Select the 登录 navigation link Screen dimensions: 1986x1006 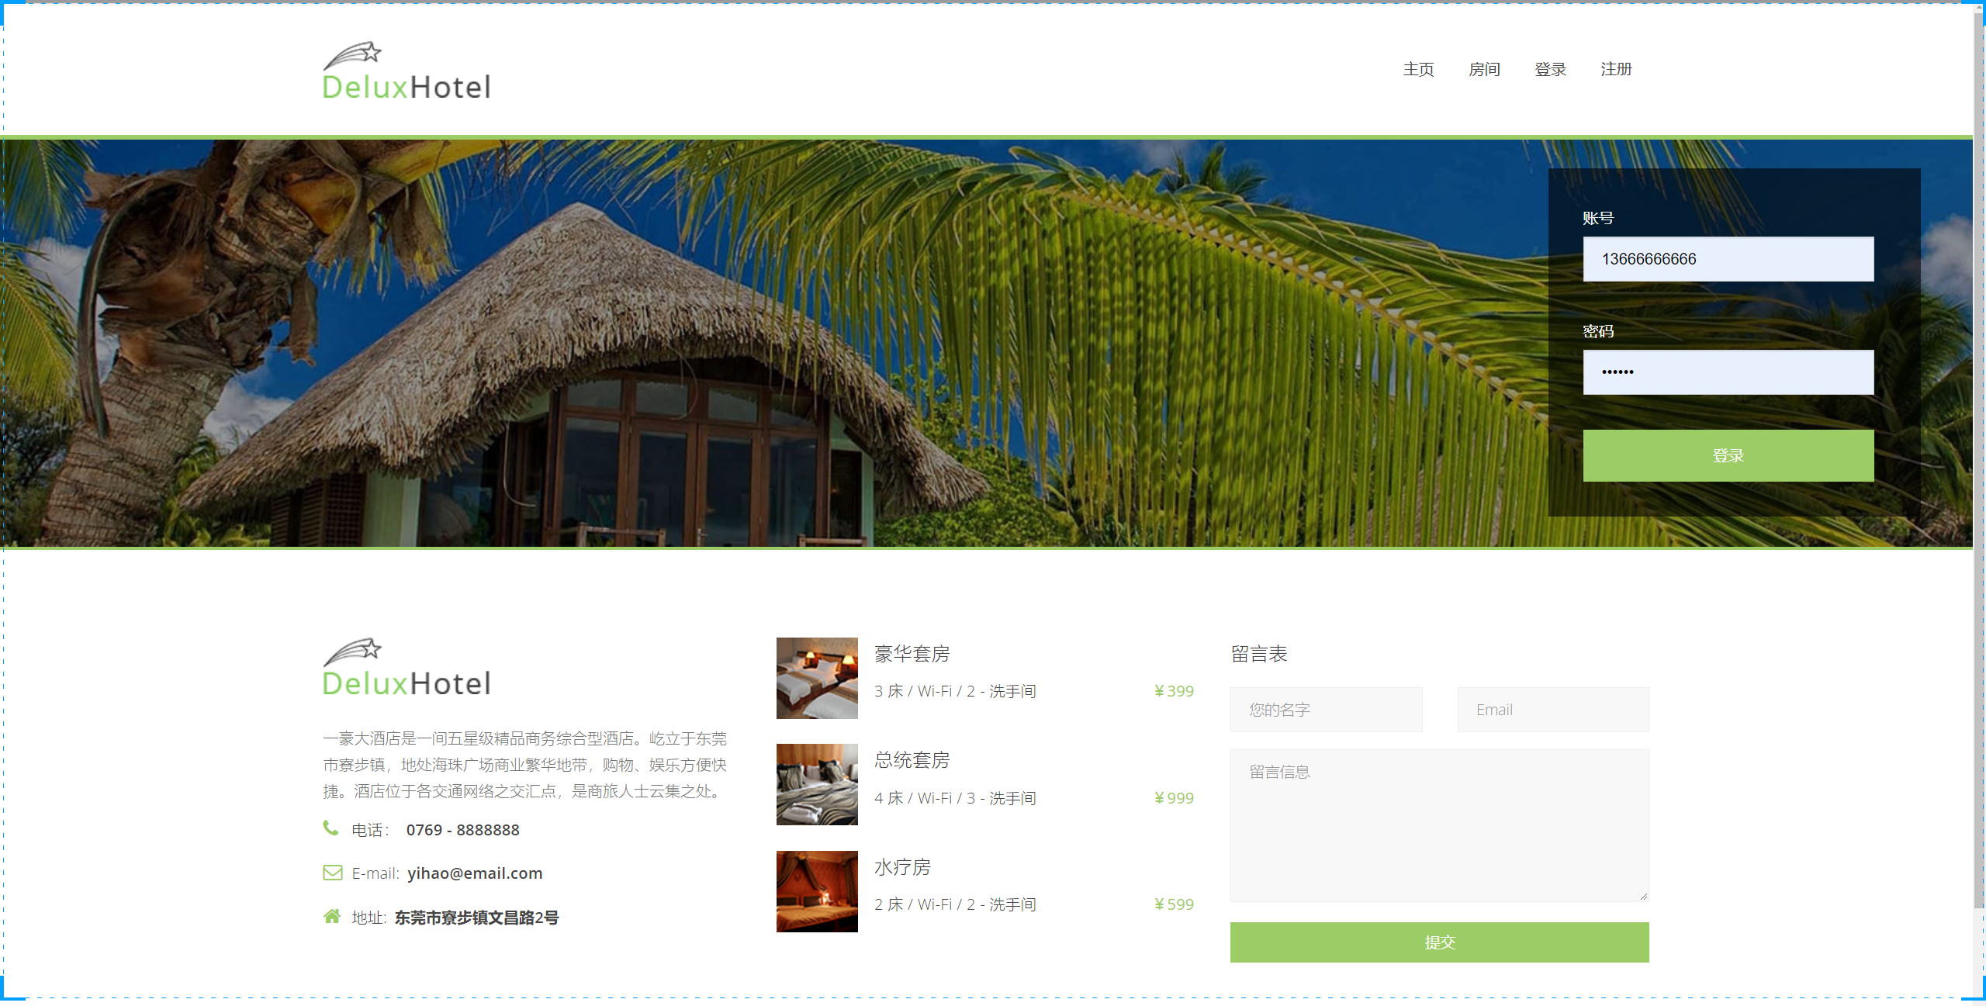click(x=1549, y=69)
